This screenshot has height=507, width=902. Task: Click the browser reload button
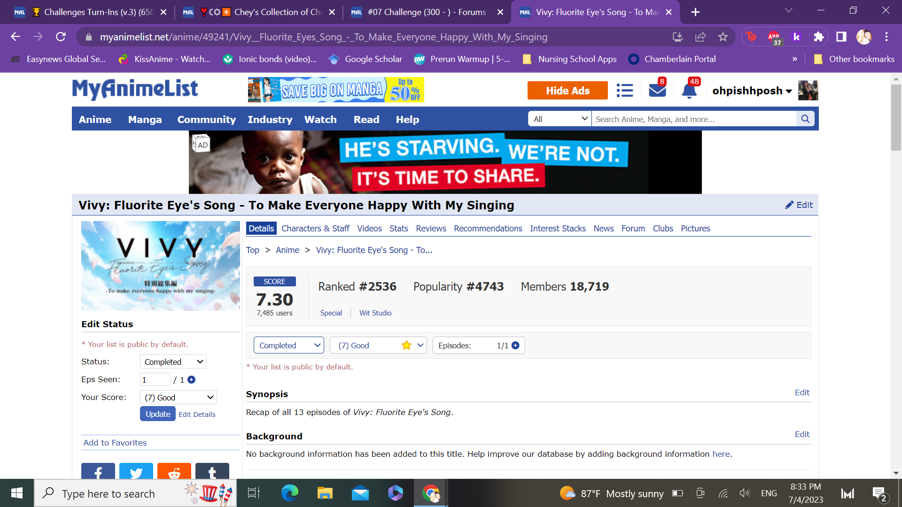[61, 37]
